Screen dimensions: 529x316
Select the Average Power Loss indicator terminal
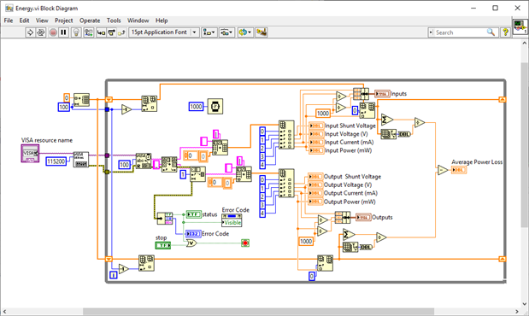coord(459,170)
